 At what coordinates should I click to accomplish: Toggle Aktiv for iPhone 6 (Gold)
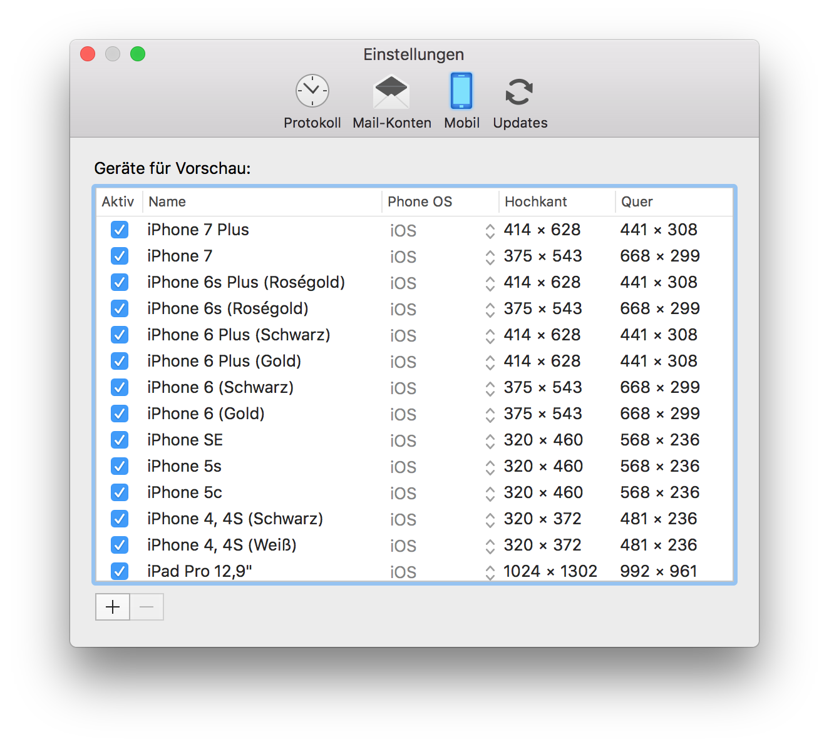[120, 414]
